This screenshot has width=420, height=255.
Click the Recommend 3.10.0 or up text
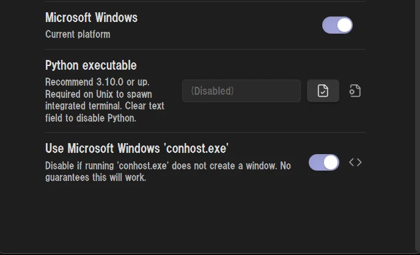point(97,82)
